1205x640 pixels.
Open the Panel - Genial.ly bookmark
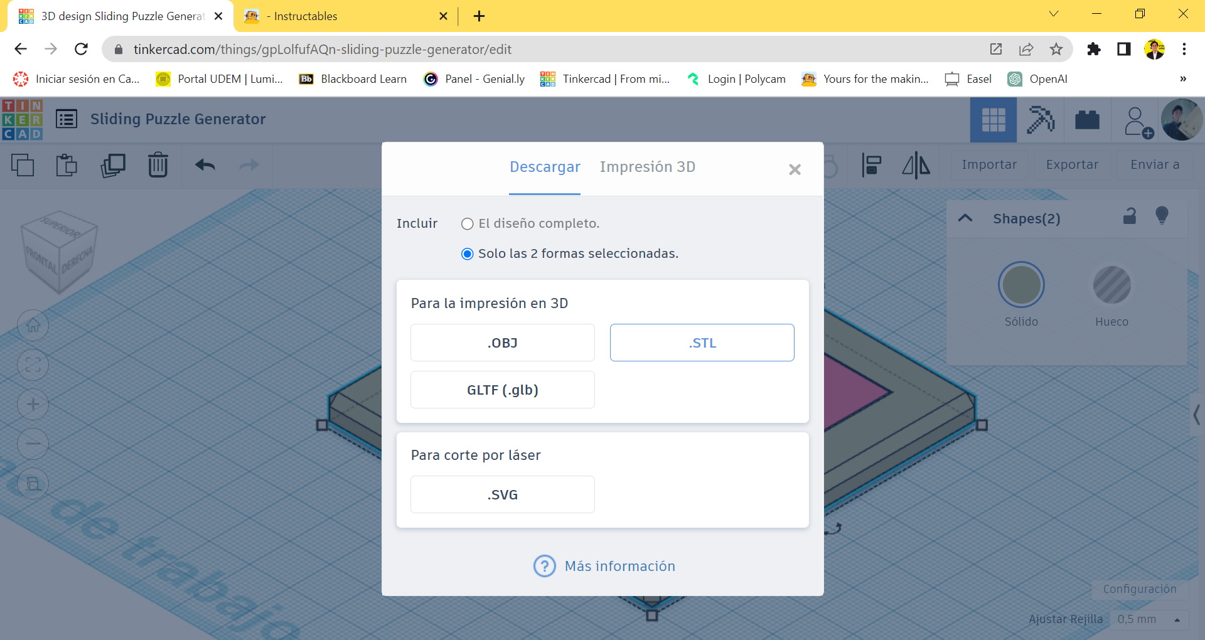click(x=474, y=79)
